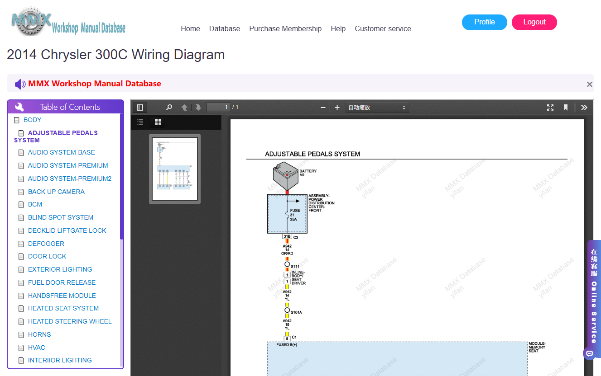Open ADJUSTABLE PEDALS SYSTEM entry
Viewport: 601px width, 376px height.
tap(56, 136)
